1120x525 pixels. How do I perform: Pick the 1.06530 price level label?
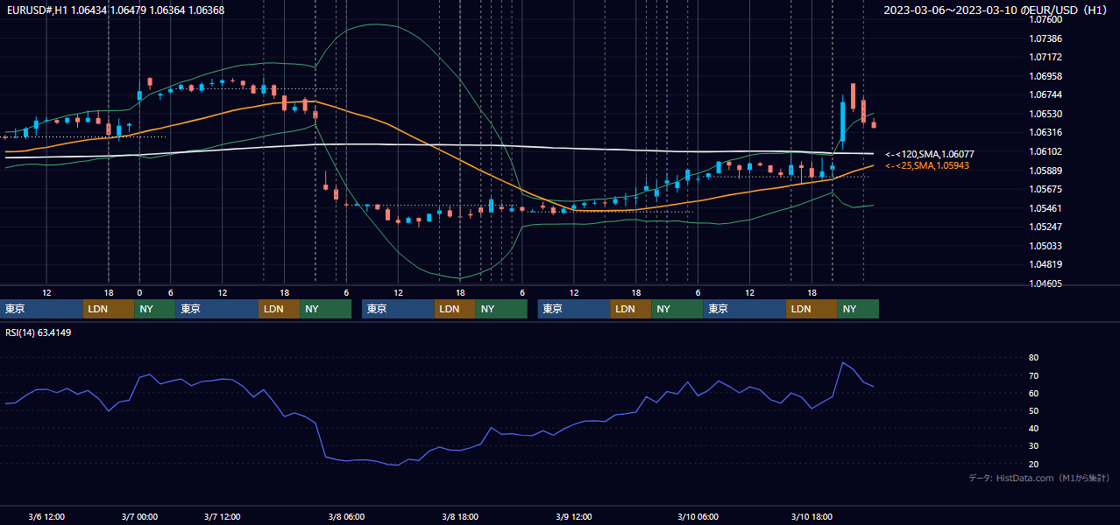(1045, 115)
